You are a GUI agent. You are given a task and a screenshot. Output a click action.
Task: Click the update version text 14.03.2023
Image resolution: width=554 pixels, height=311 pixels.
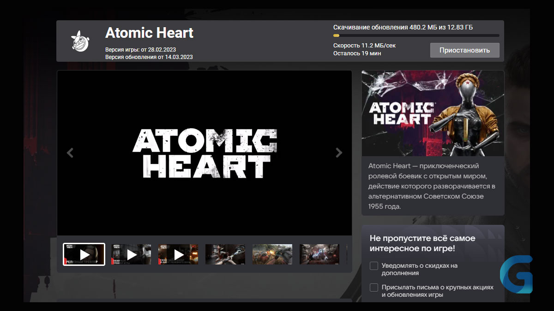tap(149, 57)
